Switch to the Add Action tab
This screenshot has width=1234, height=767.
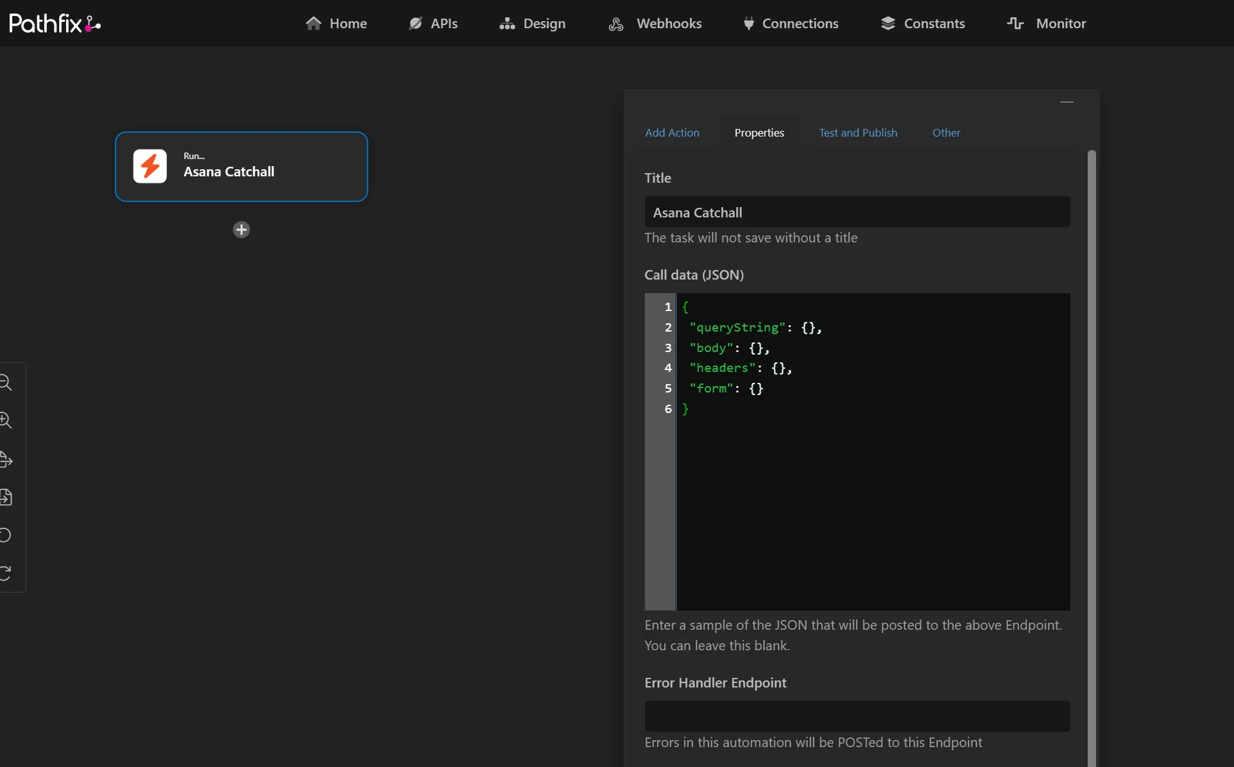(672, 133)
